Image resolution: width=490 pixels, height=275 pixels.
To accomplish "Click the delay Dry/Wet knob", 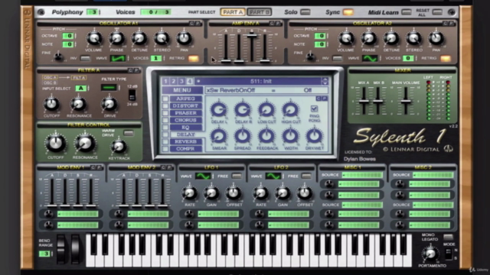I will [314, 136].
